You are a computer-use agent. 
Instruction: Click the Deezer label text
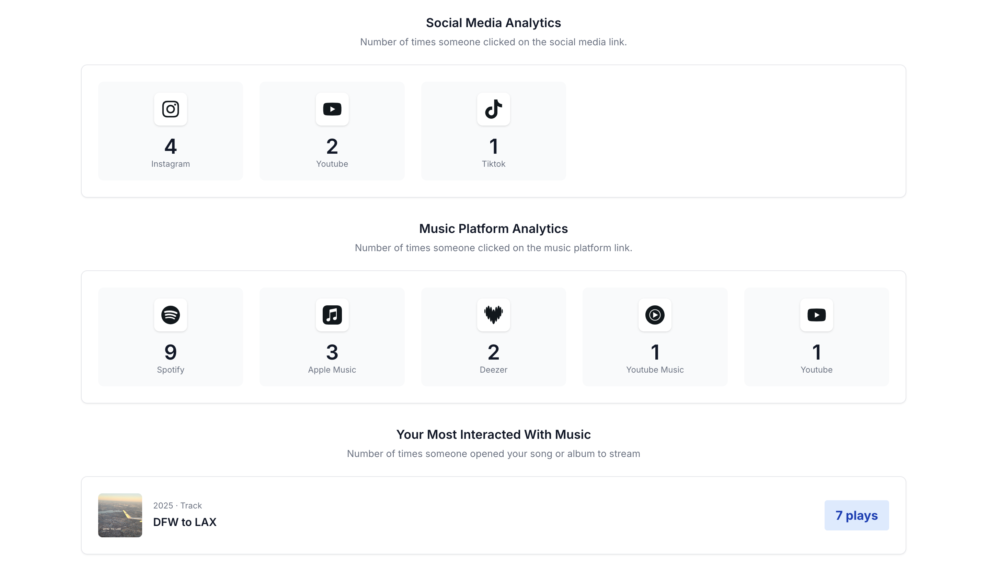pos(493,370)
